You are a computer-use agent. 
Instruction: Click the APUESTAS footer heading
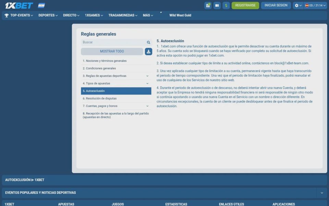click(66, 204)
